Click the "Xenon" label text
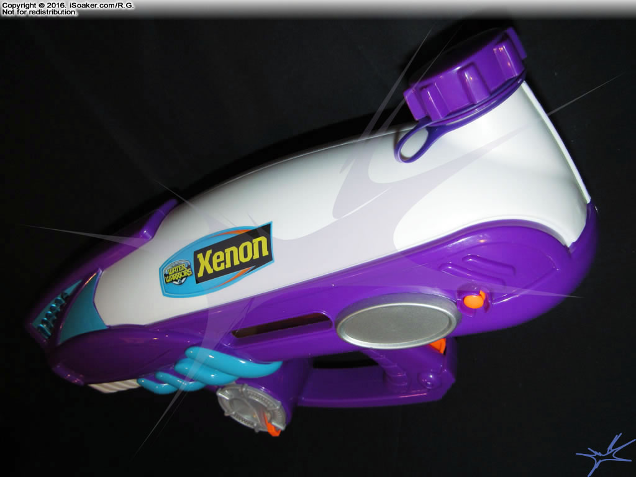The height and width of the screenshot is (477, 636). tap(234, 255)
